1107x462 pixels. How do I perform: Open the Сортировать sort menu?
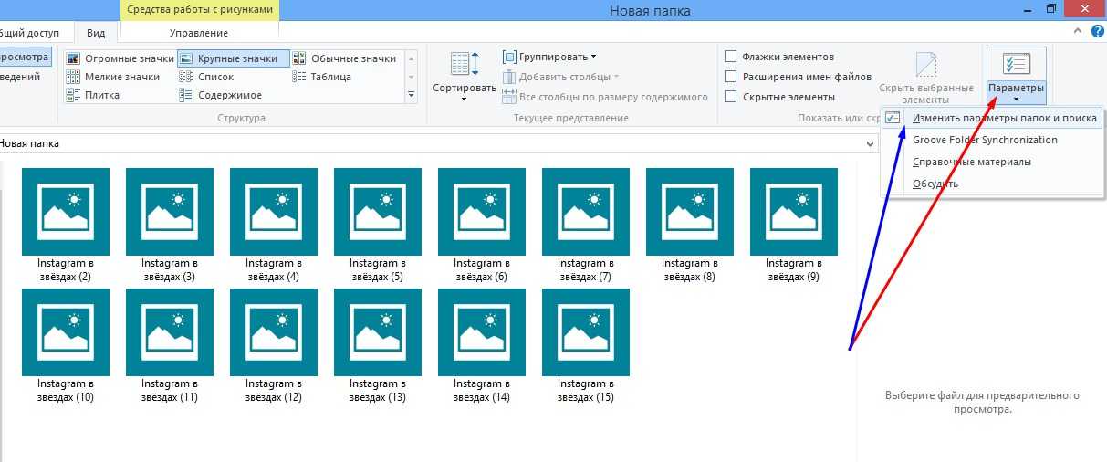(x=465, y=75)
